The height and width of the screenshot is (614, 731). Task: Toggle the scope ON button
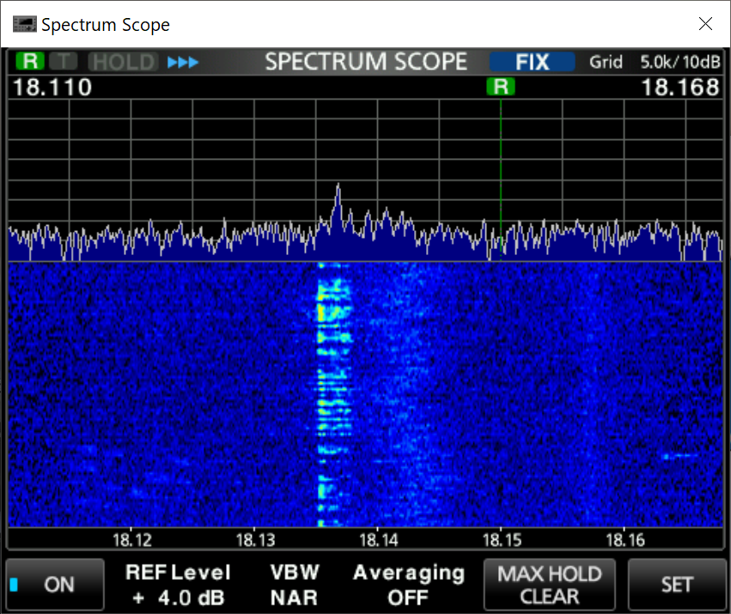(55, 585)
